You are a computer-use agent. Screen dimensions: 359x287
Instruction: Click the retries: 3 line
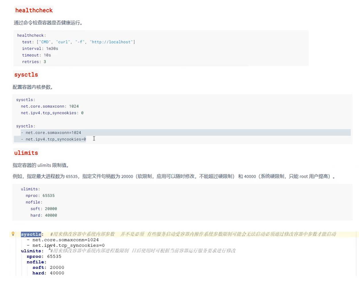pyautogui.click(x=34, y=62)
